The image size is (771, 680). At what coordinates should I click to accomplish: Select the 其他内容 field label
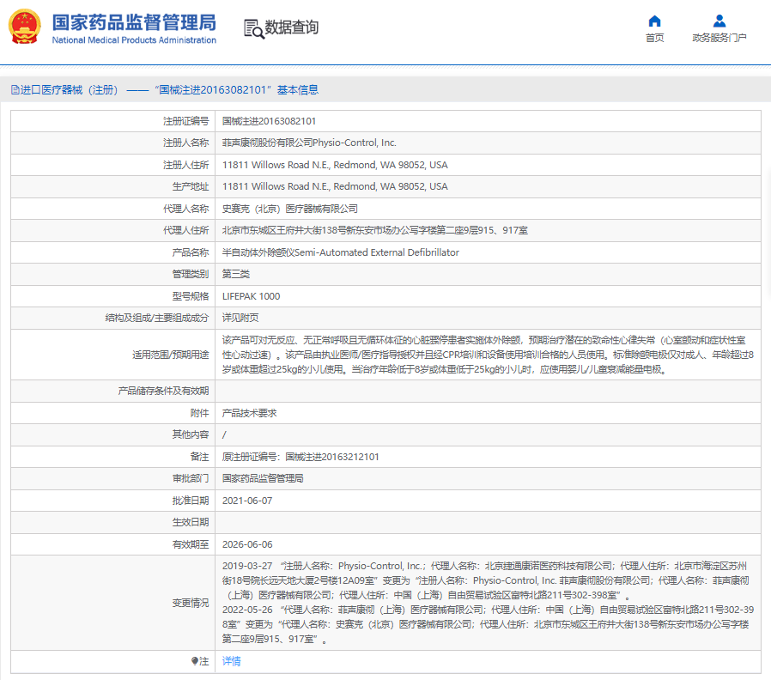click(191, 434)
